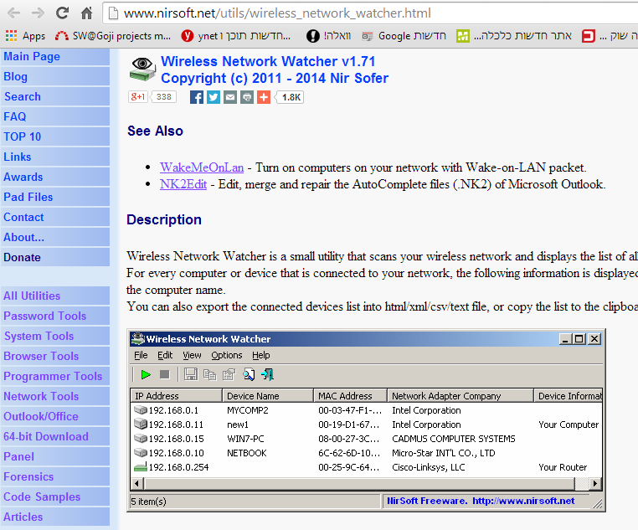Go to the browser Home icon

86,13
